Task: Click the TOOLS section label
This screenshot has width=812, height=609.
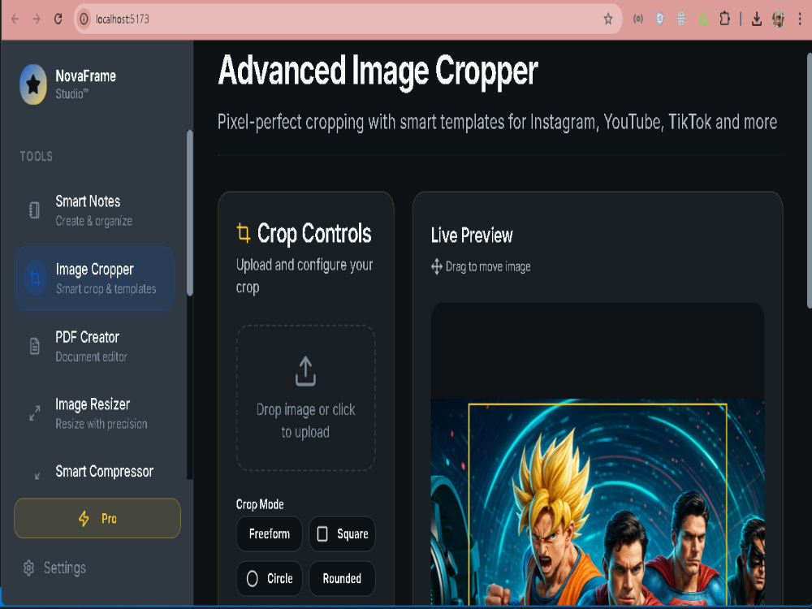Action: pos(37,157)
